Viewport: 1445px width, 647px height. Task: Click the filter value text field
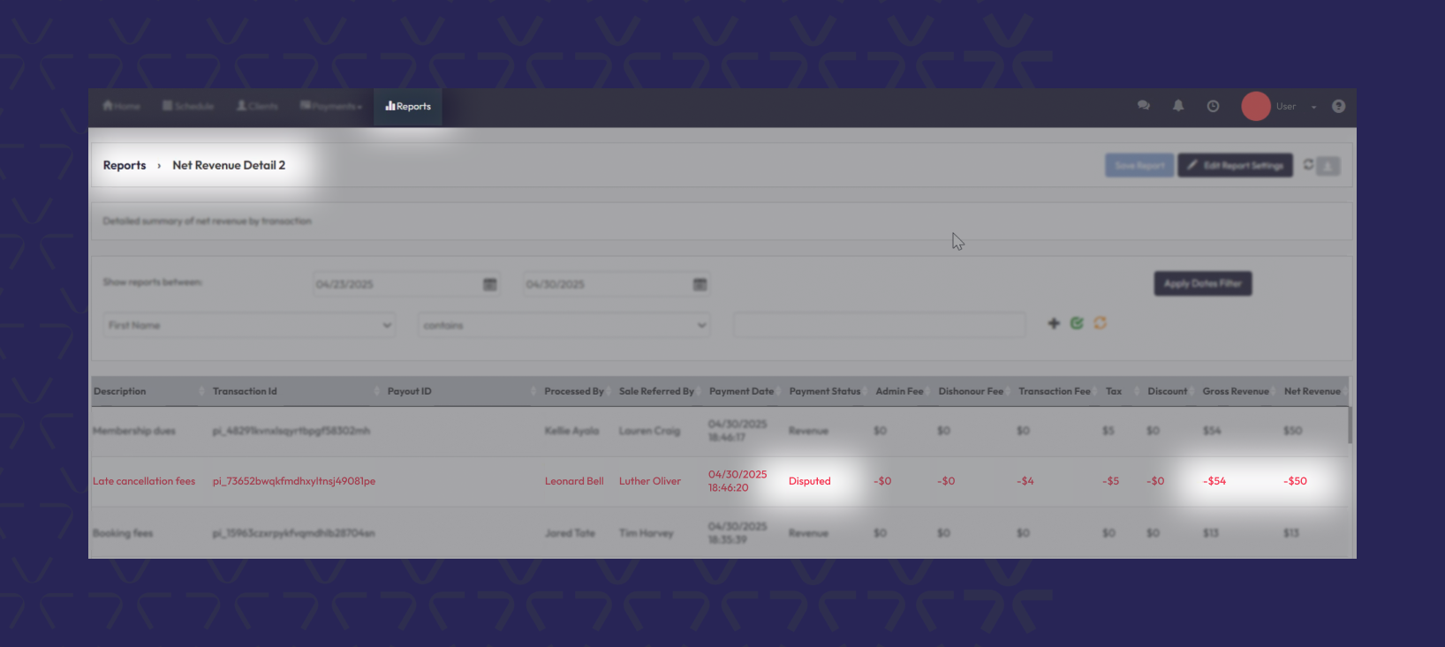(879, 325)
